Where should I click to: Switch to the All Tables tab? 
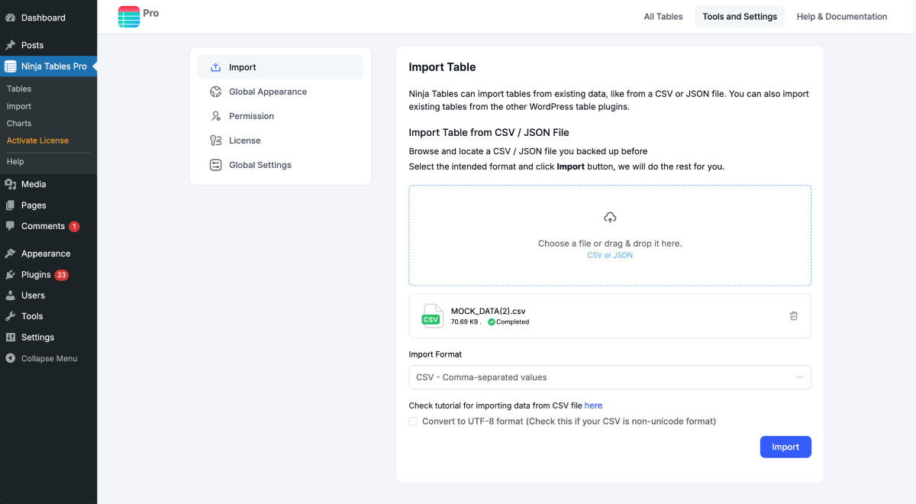[663, 17]
